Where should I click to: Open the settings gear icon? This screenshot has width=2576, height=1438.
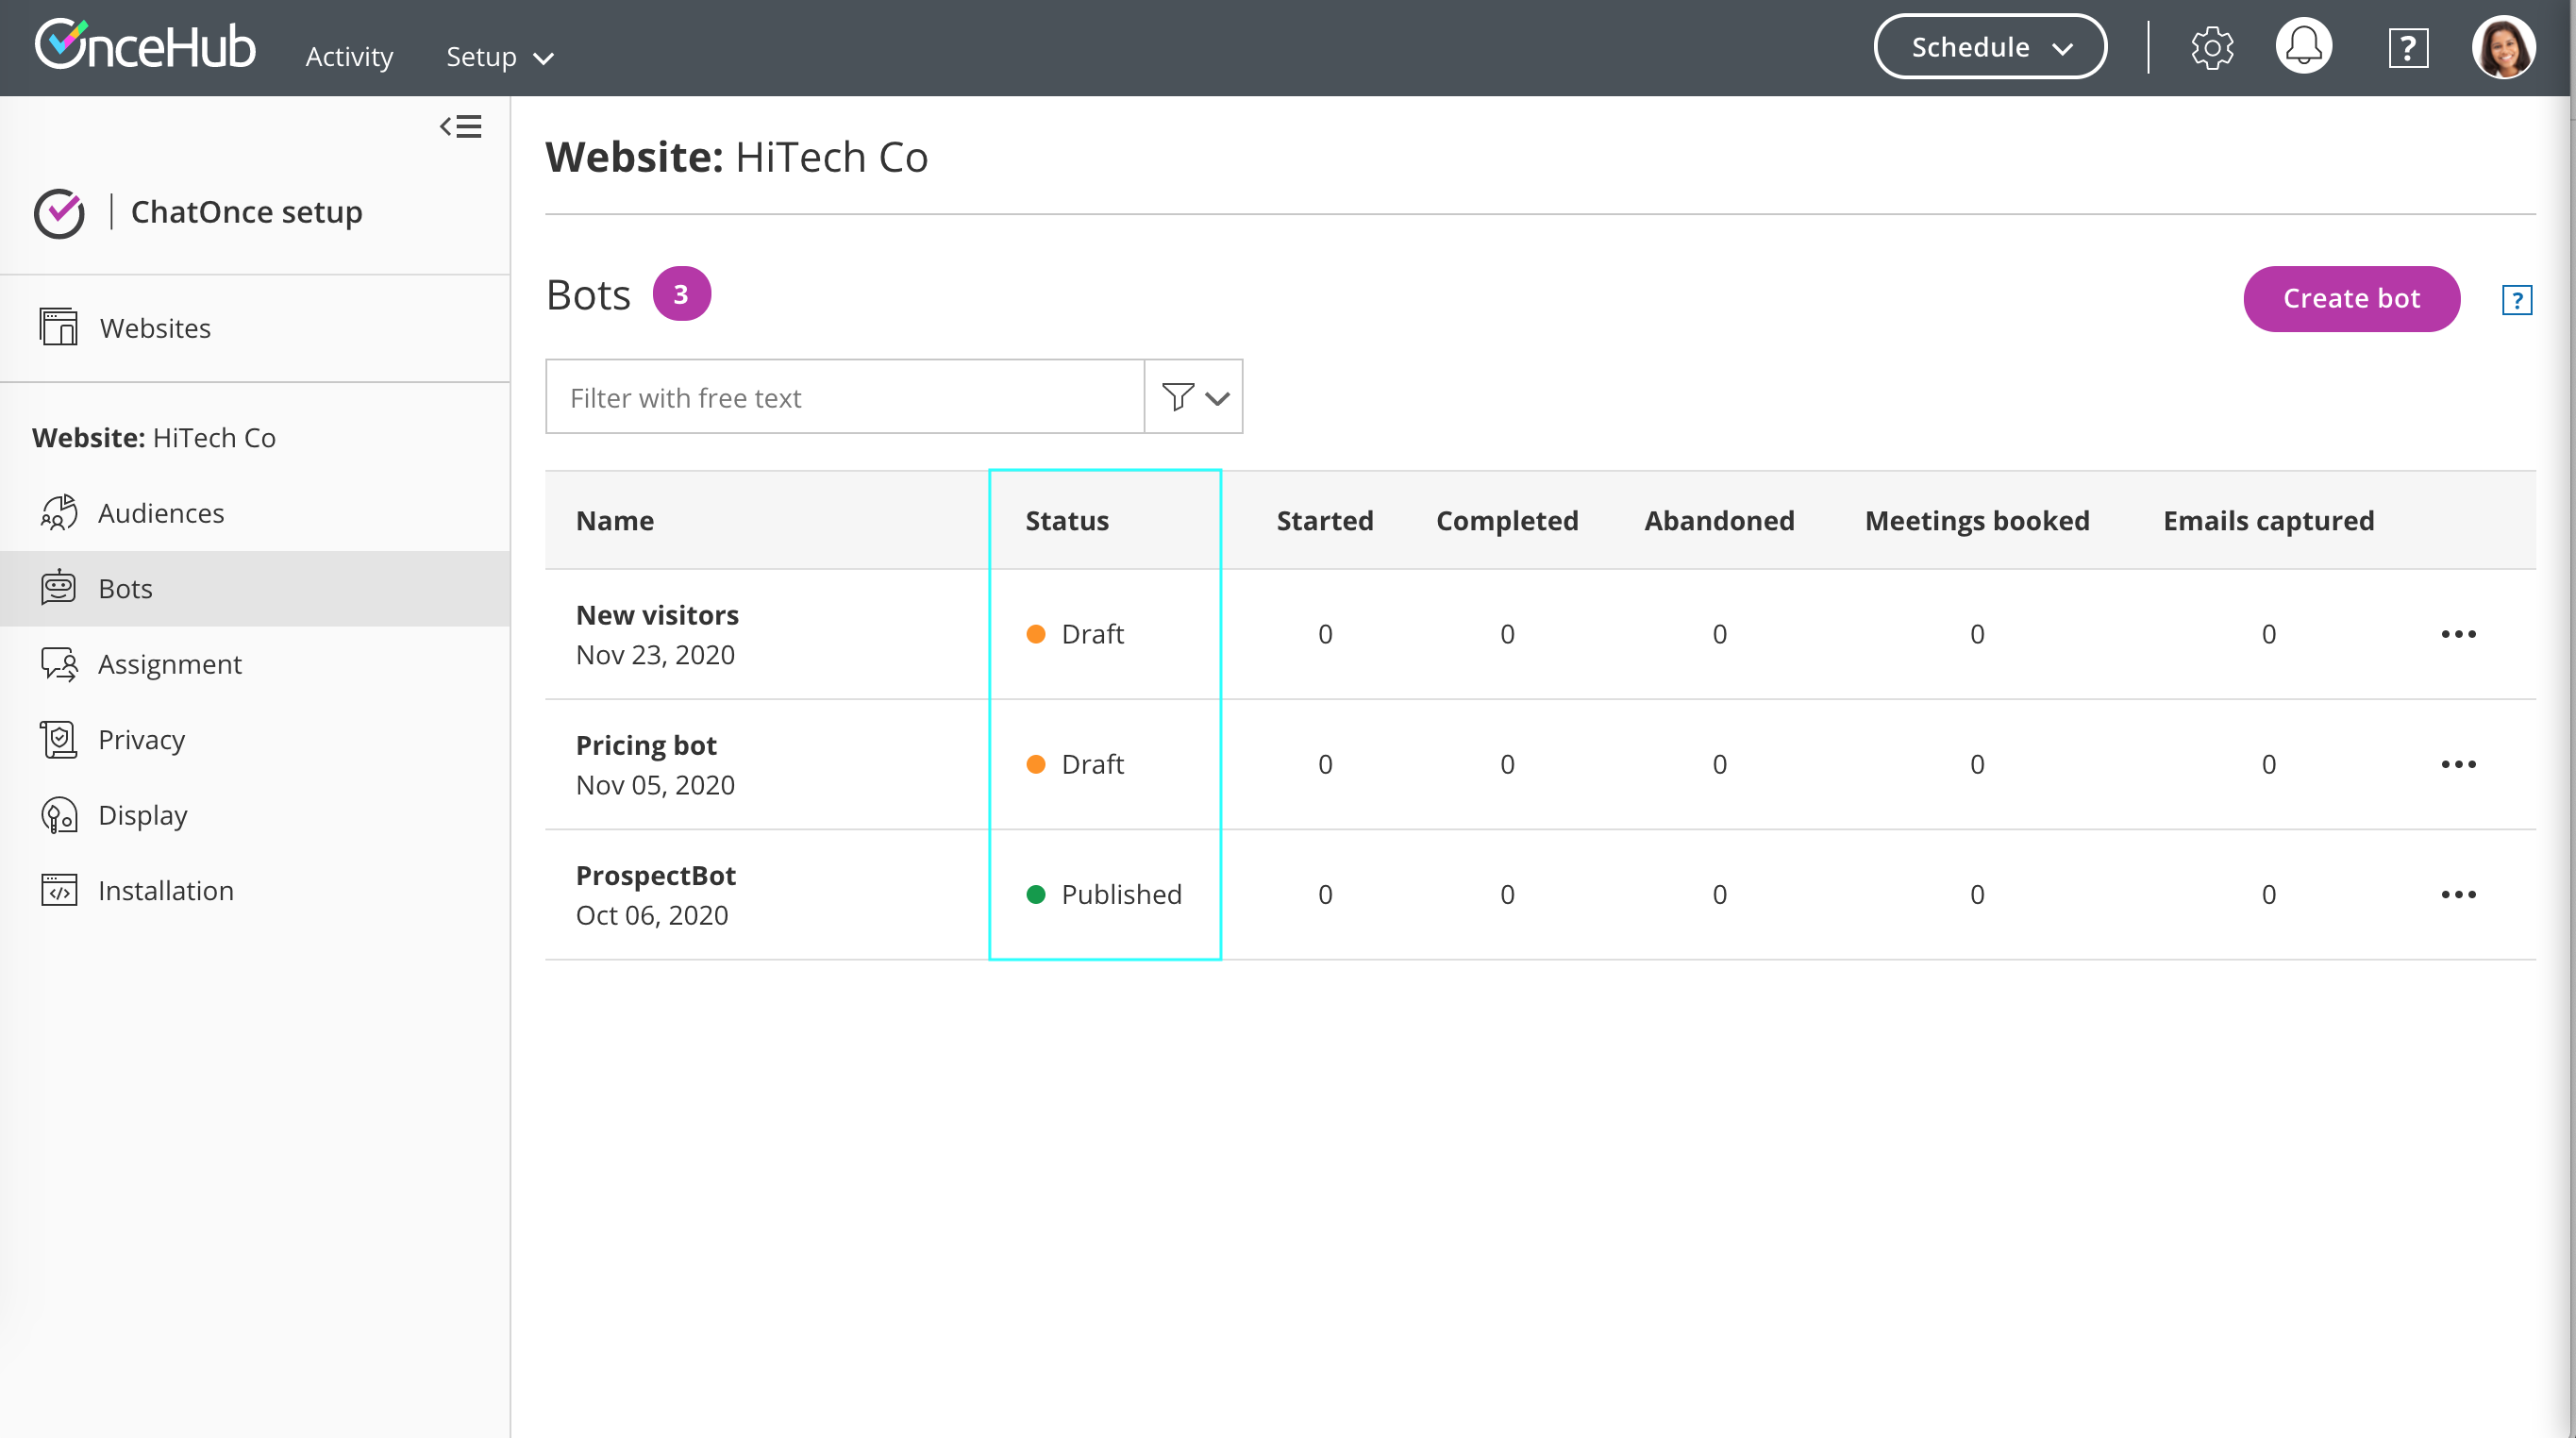[x=2211, y=48]
